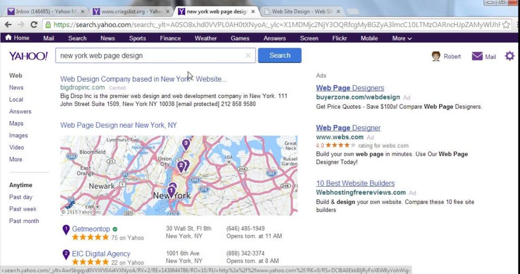
Task: Open the EIC Digital Agency listing
Action: (101, 254)
